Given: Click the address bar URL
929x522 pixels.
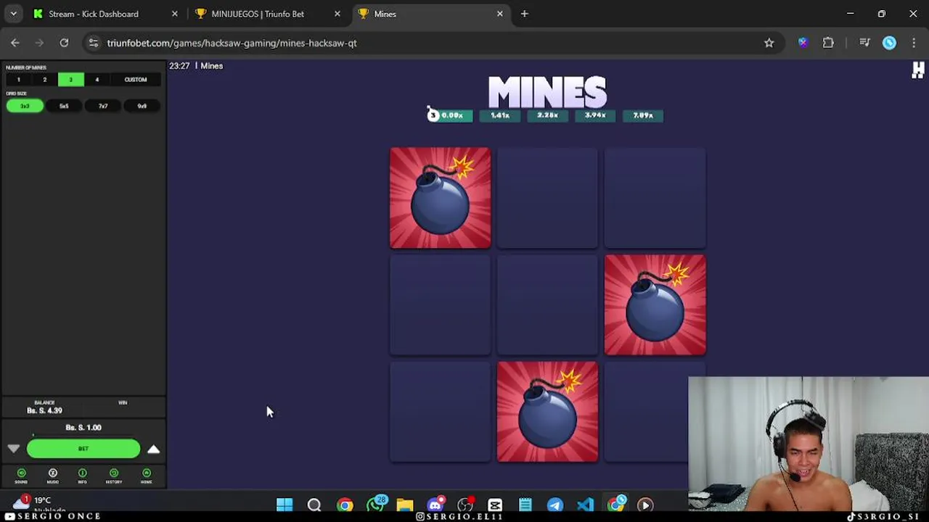Looking at the screenshot, I should [232, 43].
